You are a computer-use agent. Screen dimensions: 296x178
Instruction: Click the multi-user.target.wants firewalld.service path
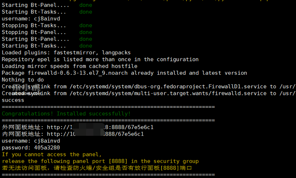168,94
